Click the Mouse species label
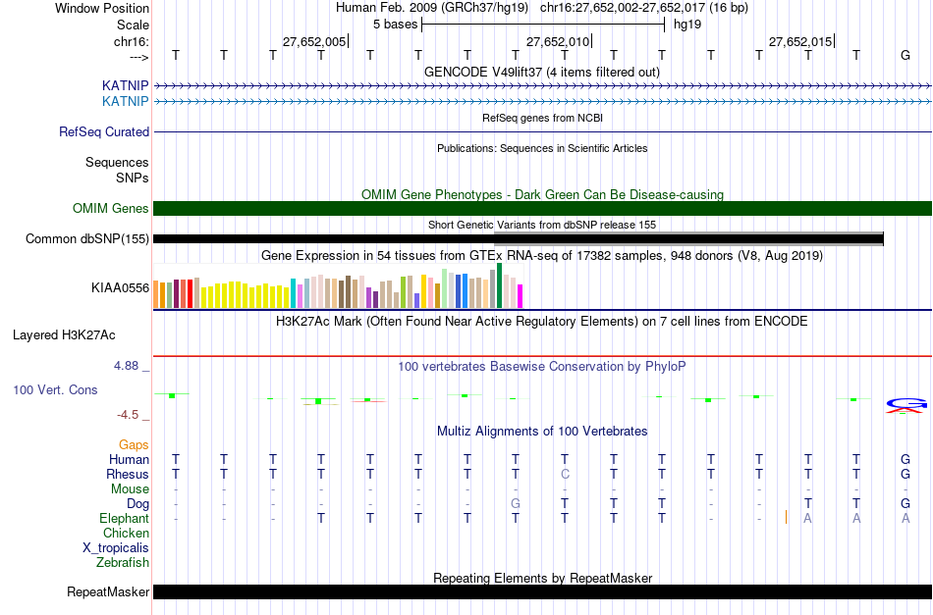The width and height of the screenshot is (933, 615). click(130, 489)
